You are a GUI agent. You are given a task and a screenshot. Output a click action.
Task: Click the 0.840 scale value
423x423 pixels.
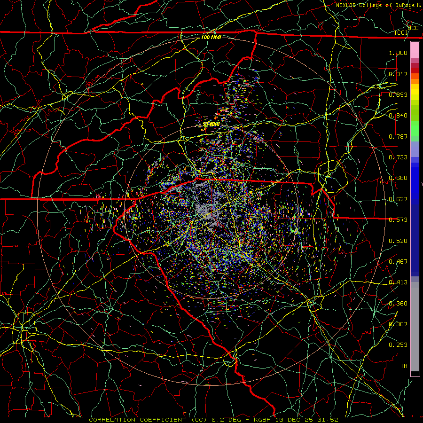coord(398,116)
